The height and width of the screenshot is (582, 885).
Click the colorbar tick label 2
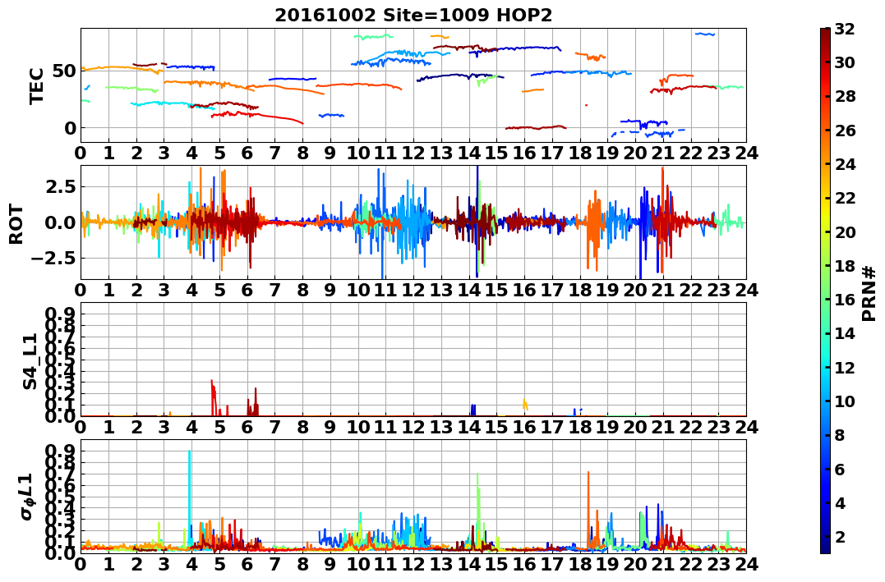[840, 536]
